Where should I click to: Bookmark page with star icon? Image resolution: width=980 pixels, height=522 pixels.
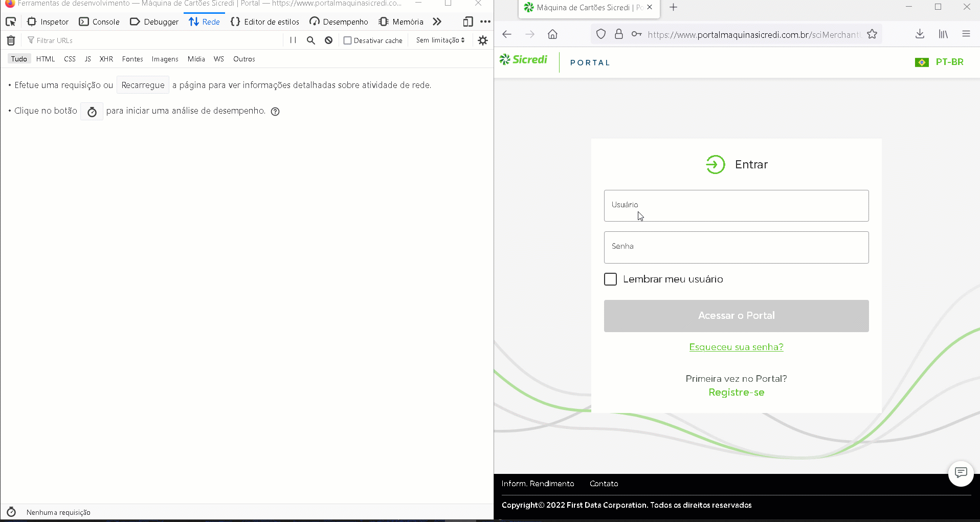click(x=872, y=34)
